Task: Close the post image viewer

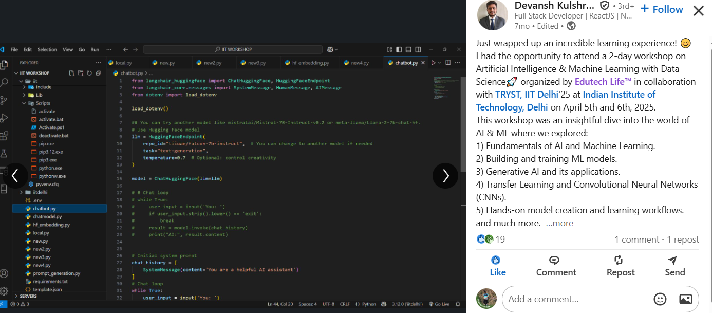Action: (698, 11)
